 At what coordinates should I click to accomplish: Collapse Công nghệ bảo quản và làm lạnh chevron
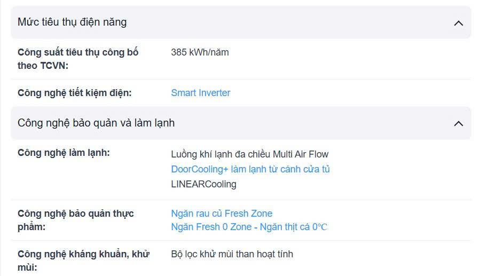pyautogui.click(x=458, y=123)
